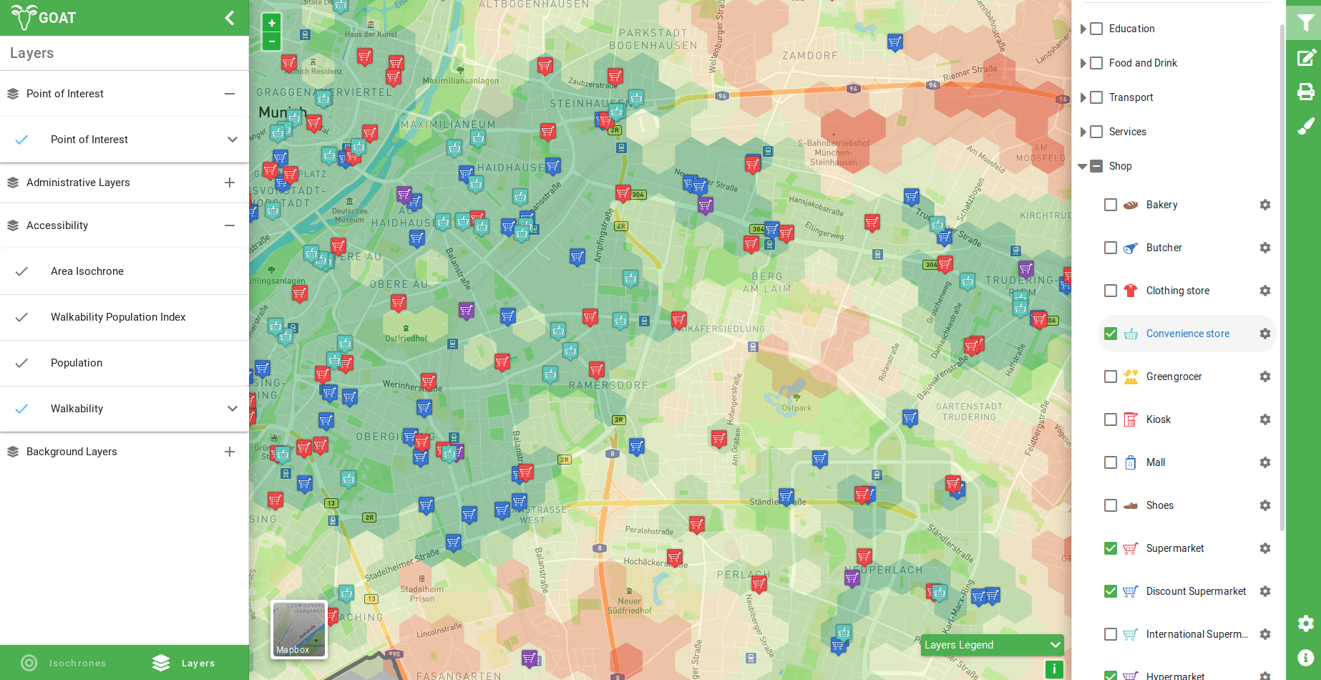This screenshot has width=1321, height=680.
Task: Open settings gear in right toolbar
Action: click(1305, 623)
